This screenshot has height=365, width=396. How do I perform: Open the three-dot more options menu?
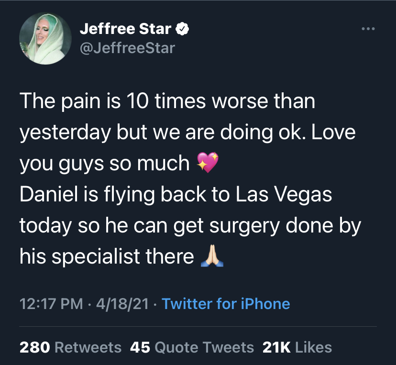pyautogui.click(x=368, y=29)
